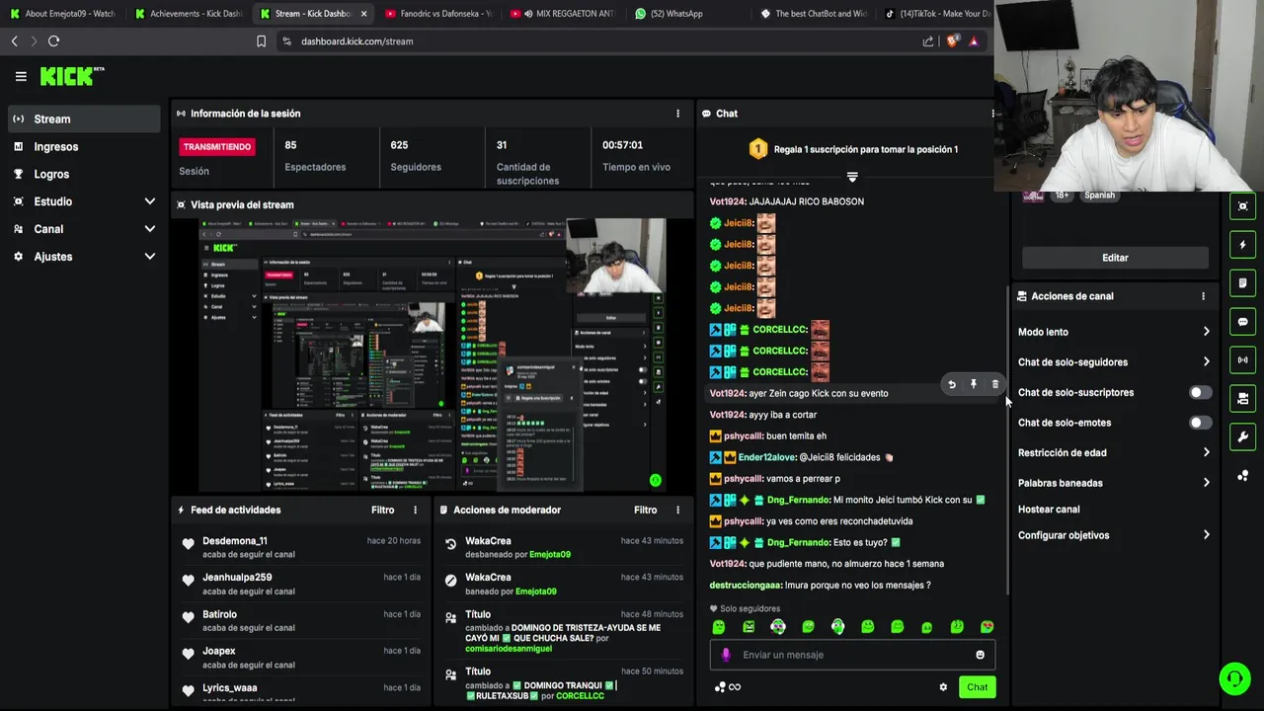Screen dimensions: 1264x711
Task: Open Desdemona_11 in the activity feed
Action: (235, 541)
